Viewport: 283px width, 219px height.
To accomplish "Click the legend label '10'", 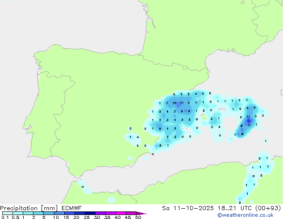I will (x=56, y=217).
